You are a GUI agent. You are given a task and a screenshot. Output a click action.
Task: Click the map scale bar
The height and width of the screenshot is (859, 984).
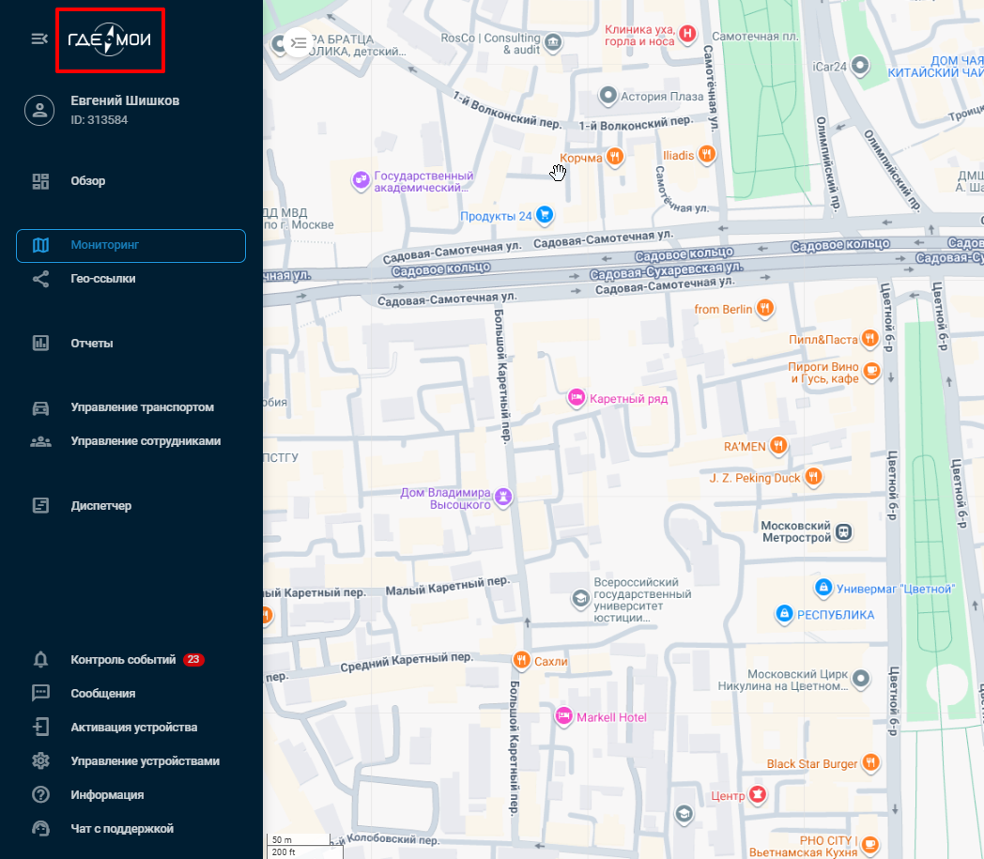[x=304, y=845]
